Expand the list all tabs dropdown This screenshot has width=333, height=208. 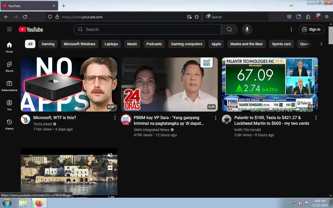pyautogui.click(x=291, y=5)
